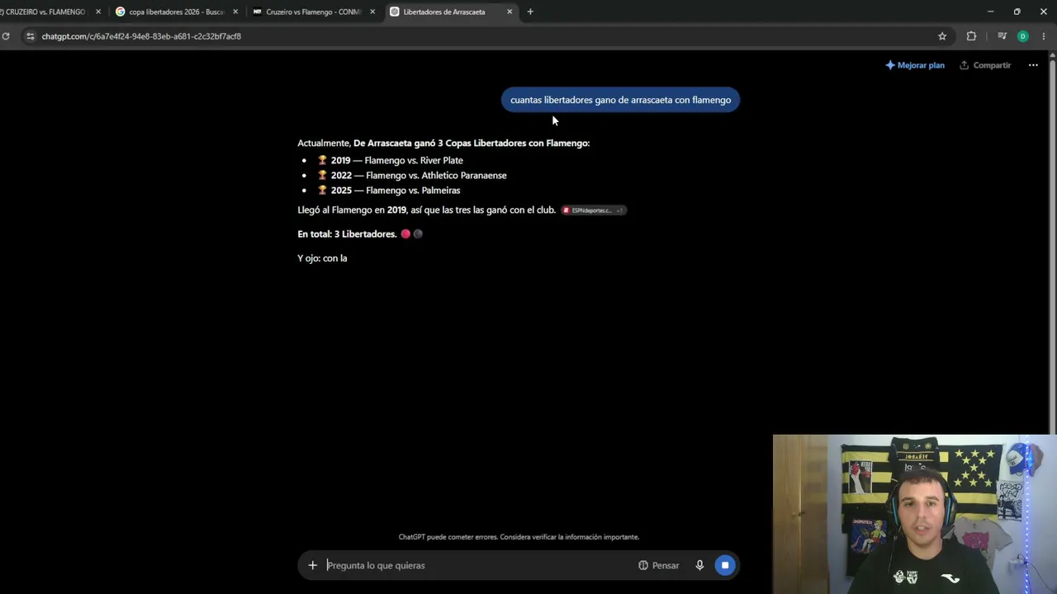Click the 'Y ojo: con la' text
This screenshot has height=594, width=1057.
pyautogui.click(x=322, y=258)
